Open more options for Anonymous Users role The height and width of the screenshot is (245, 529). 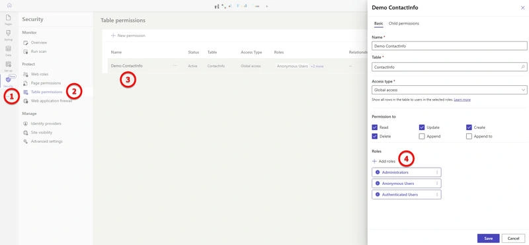[437, 184]
